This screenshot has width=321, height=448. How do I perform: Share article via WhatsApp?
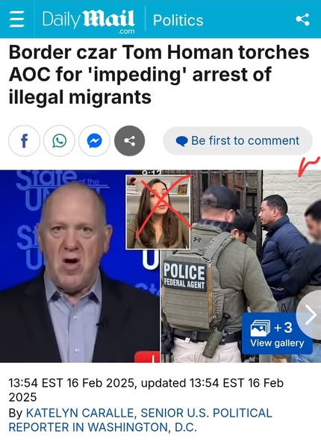tap(60, 141)
